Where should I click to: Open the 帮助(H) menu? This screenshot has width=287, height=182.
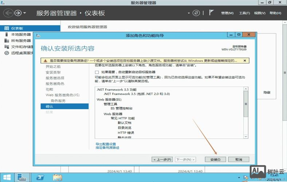(x=275, y=13)
